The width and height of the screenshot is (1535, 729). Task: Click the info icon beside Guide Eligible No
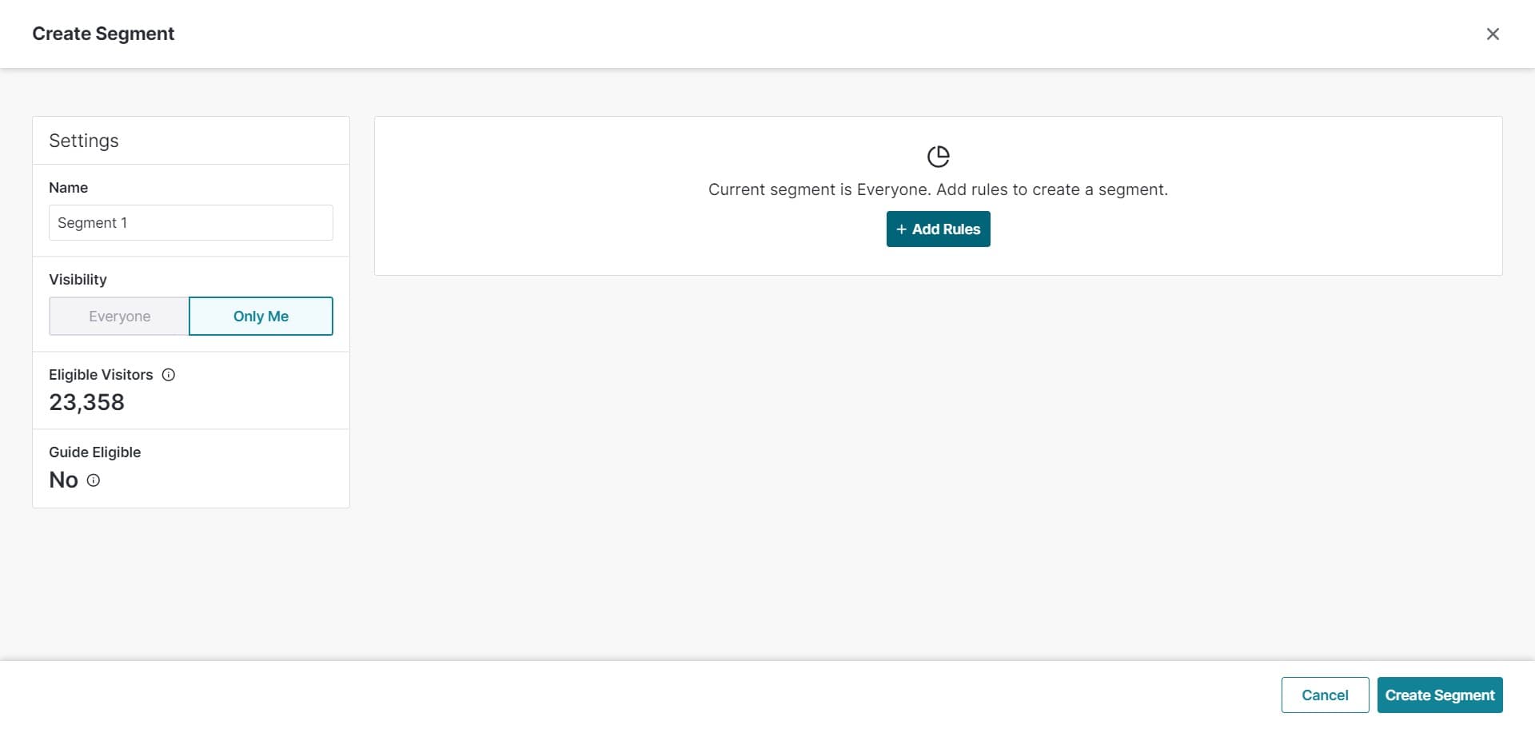coord(94,480)
